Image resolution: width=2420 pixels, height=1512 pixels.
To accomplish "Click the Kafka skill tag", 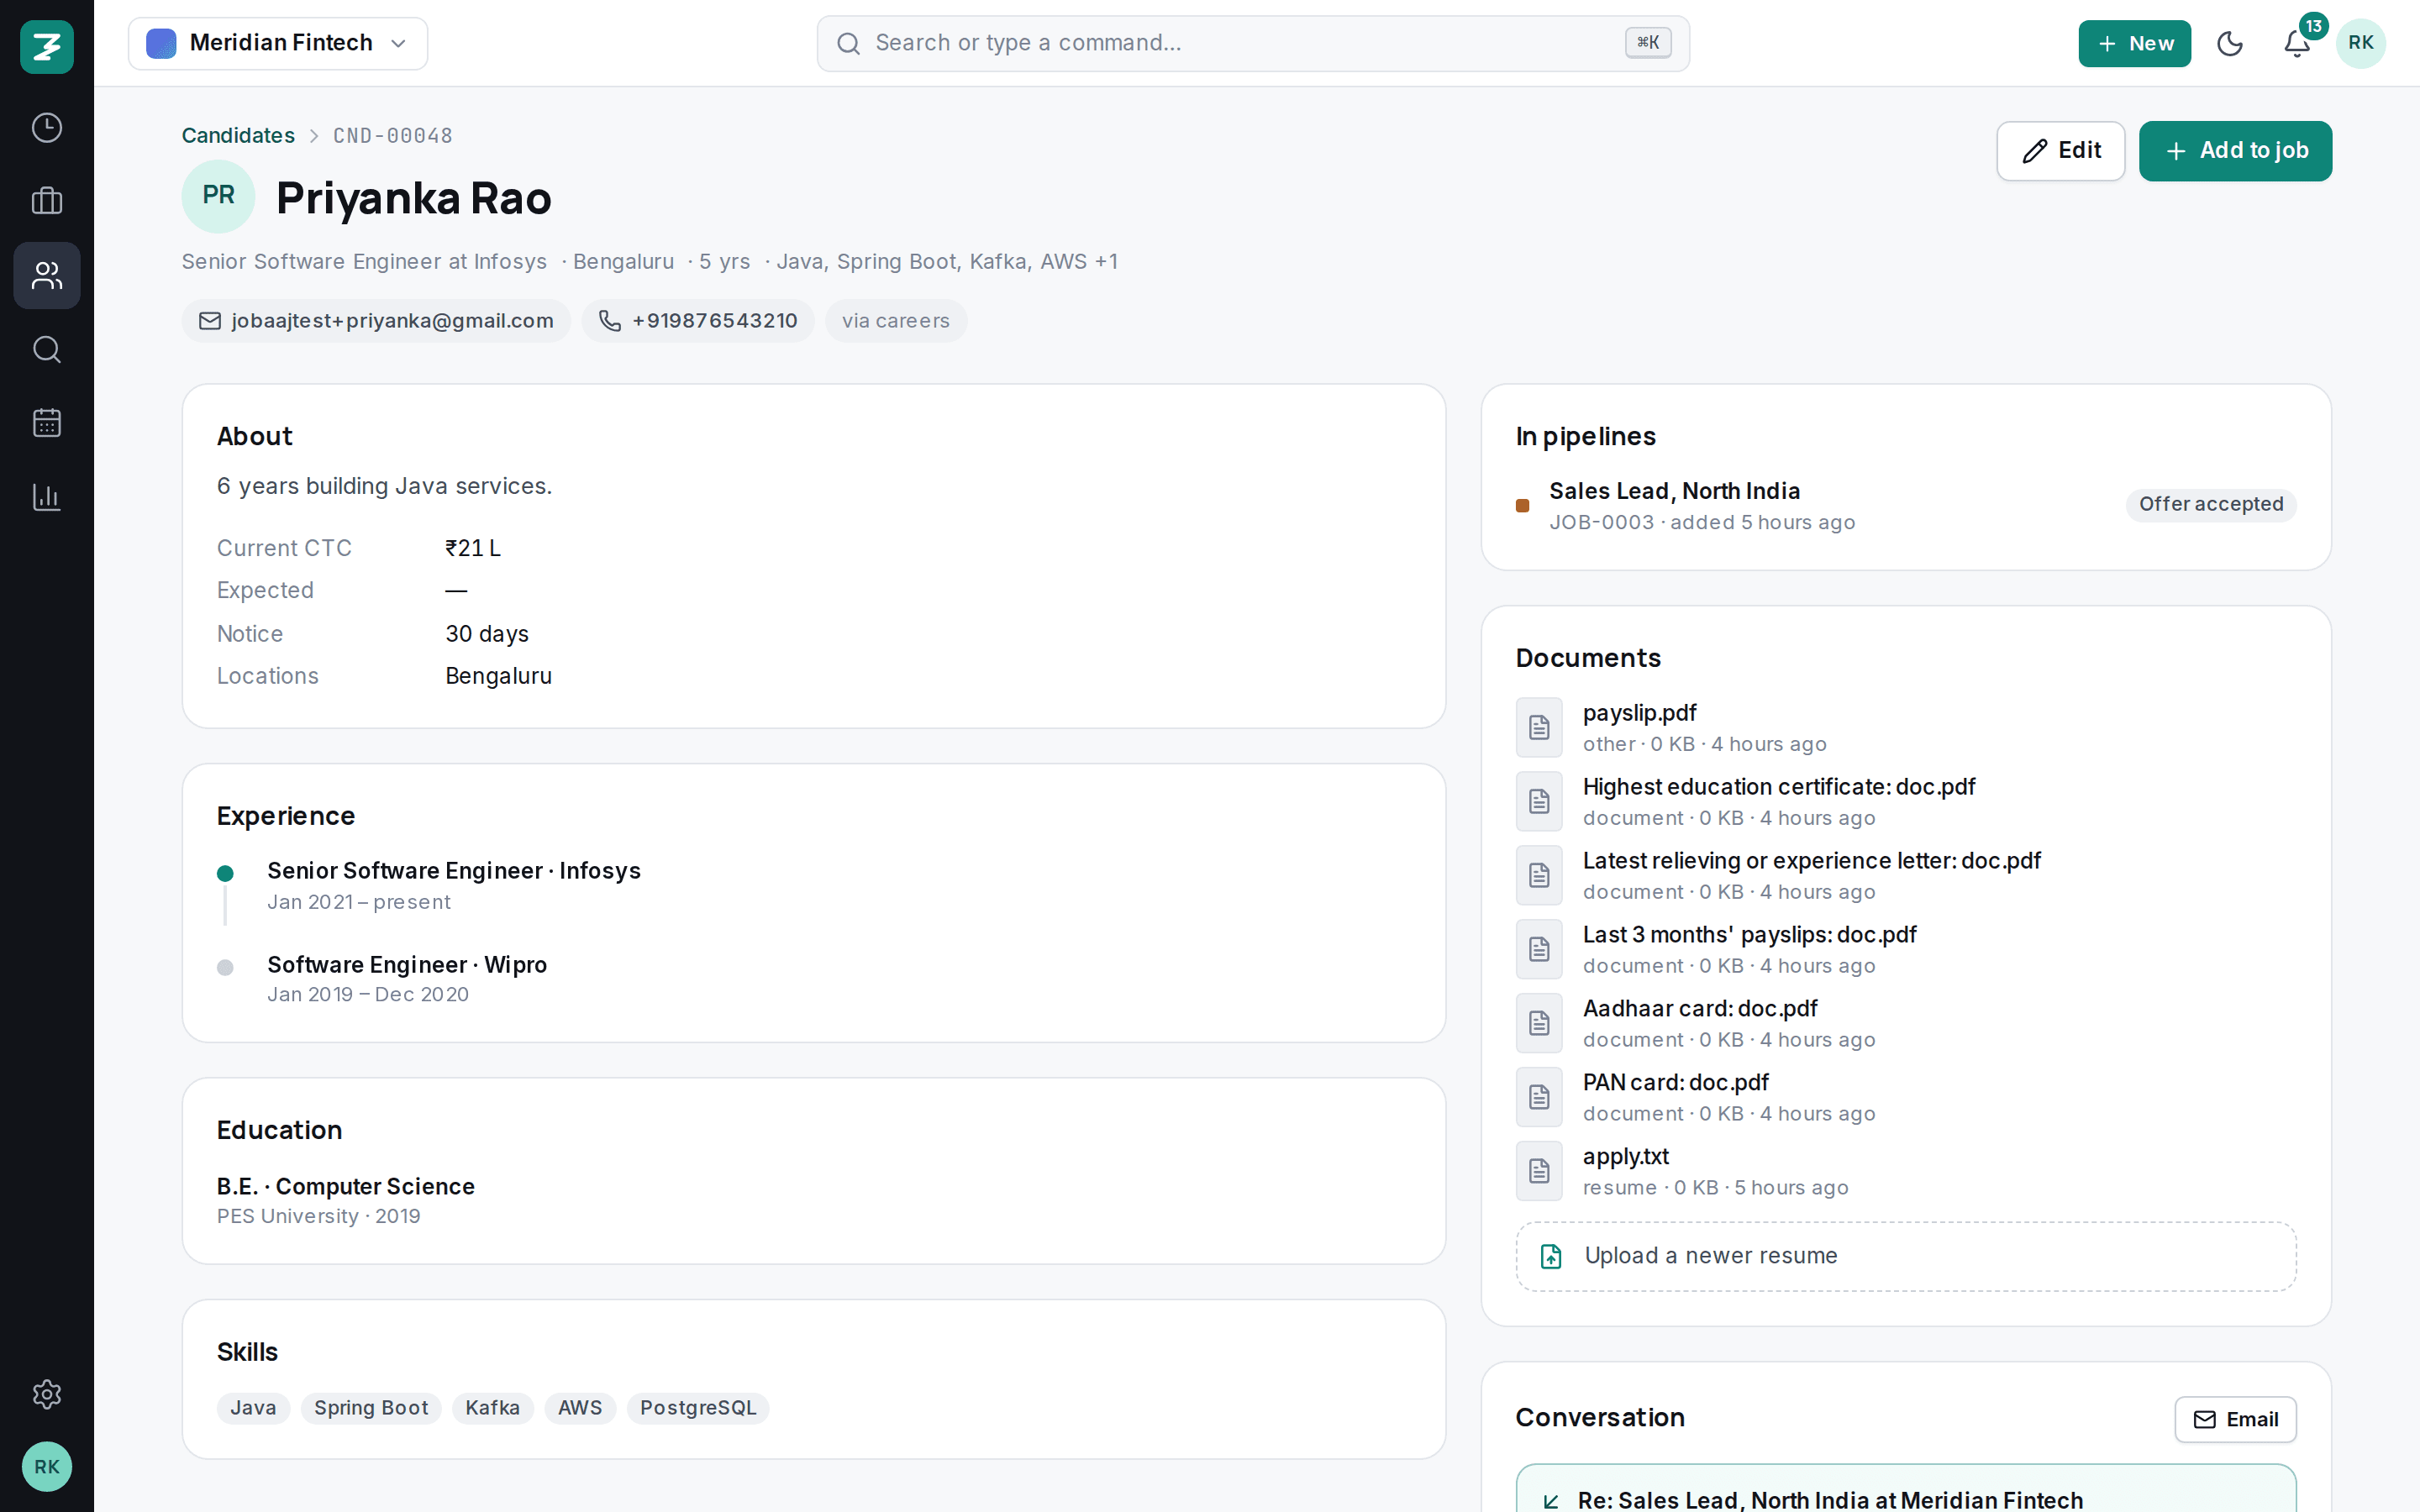I will 492,1408.
